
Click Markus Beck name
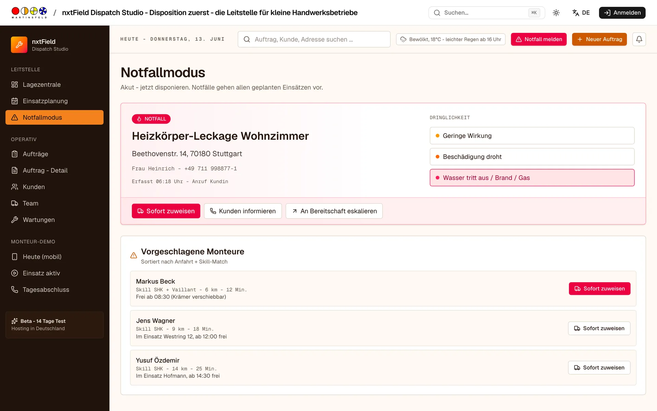pyautogui.click(x=155, y=281)
